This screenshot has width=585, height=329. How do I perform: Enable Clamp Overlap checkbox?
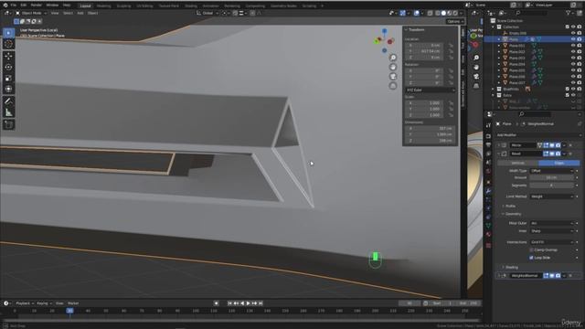531,249
